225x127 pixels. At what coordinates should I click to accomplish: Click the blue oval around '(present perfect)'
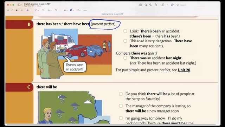(x=105, y=24)
